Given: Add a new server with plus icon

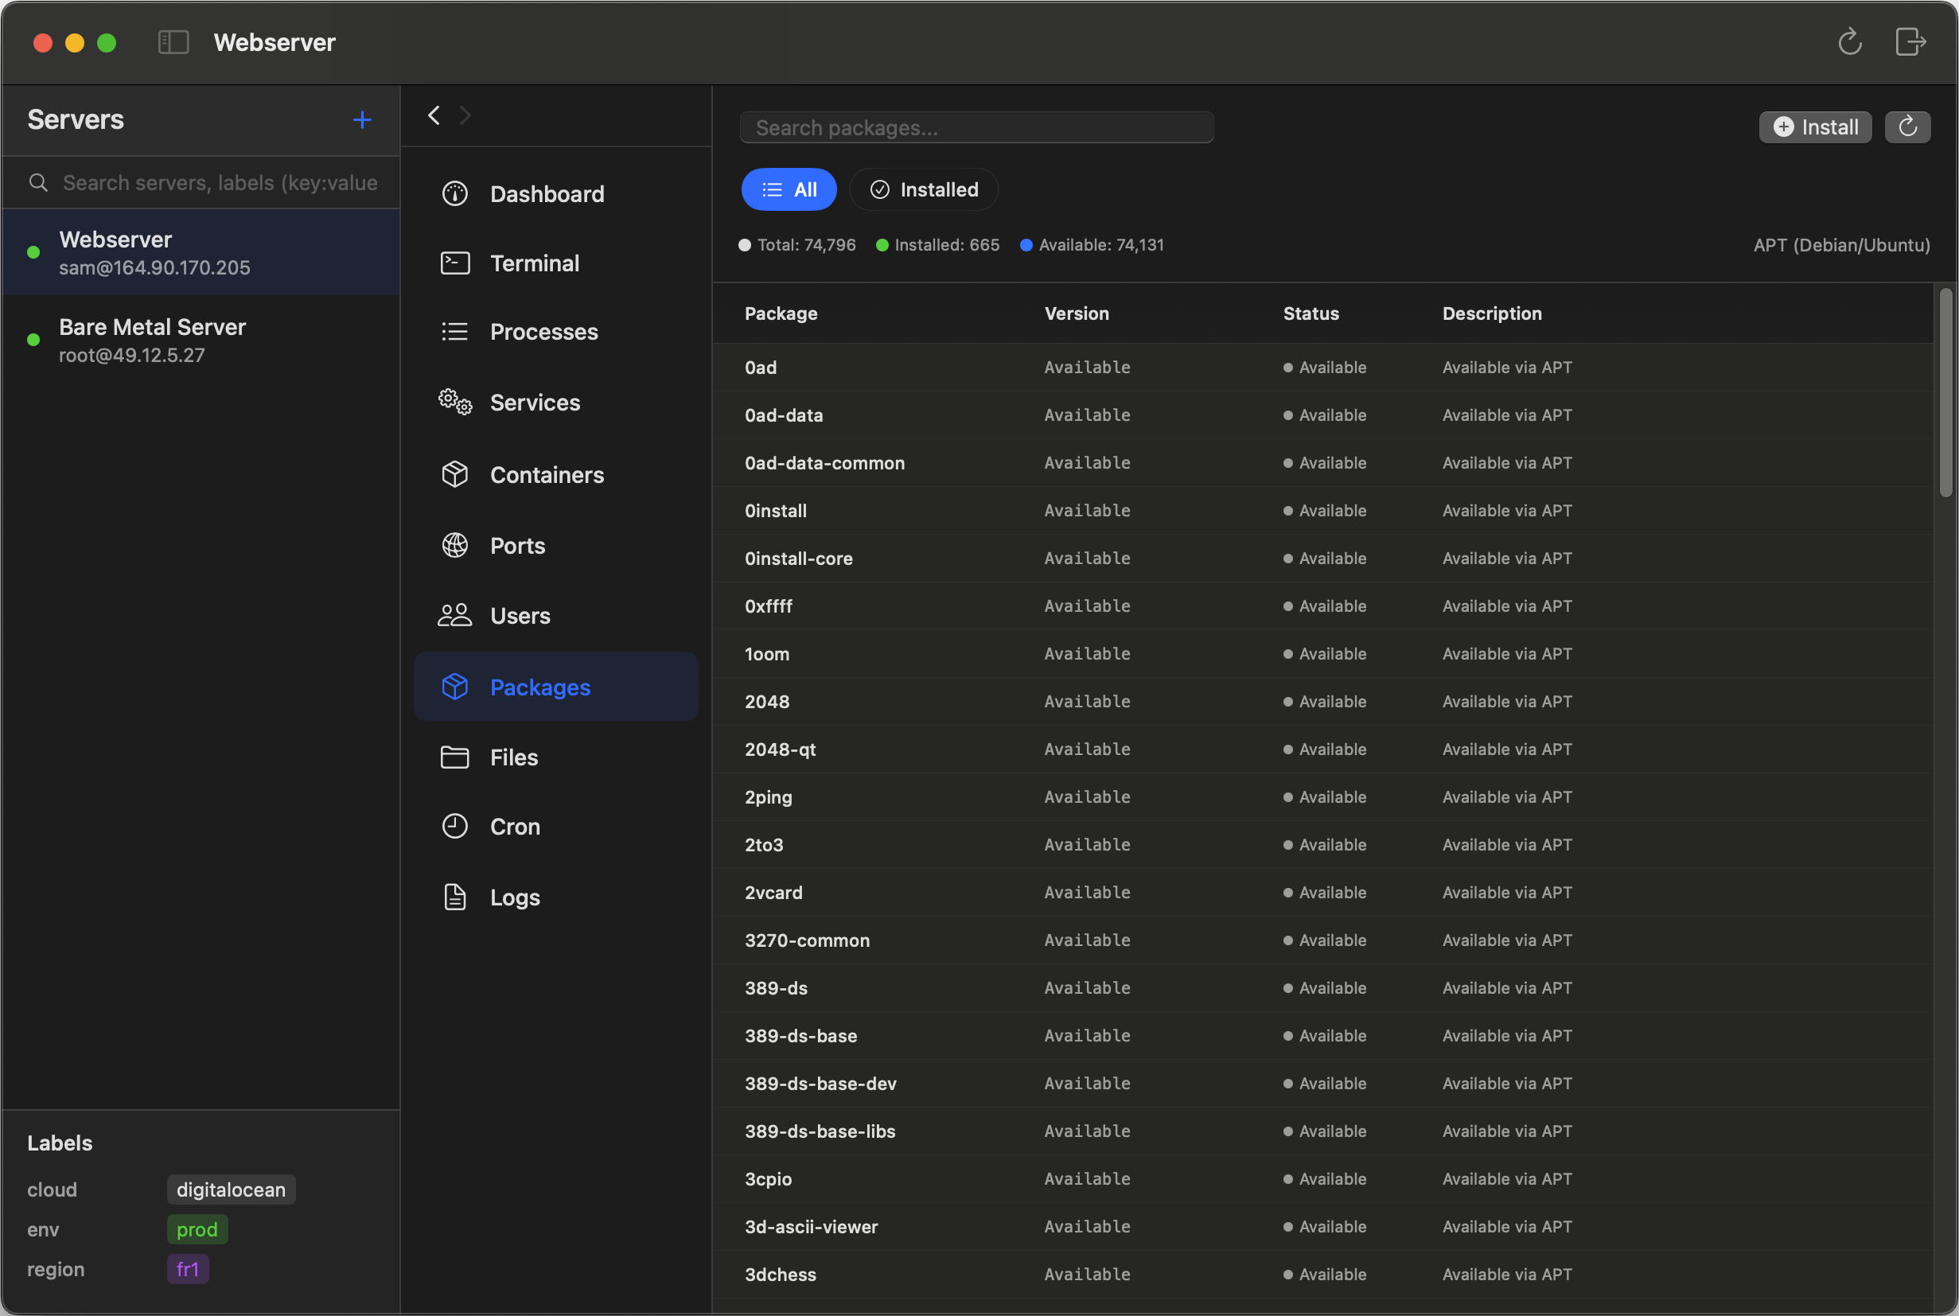Looking at the screenshot, I should point(362,120).
